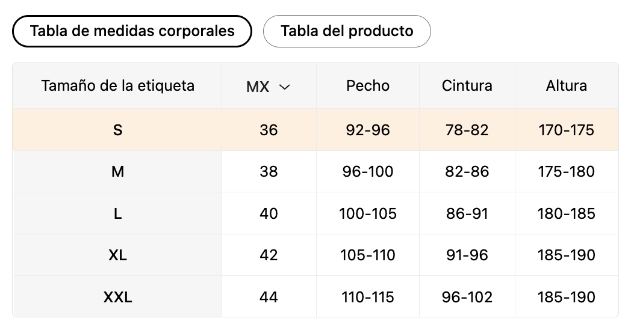The height and width of the screenshot is (333, 631).
Task: Select the S size row label
Action: point(117,130)
